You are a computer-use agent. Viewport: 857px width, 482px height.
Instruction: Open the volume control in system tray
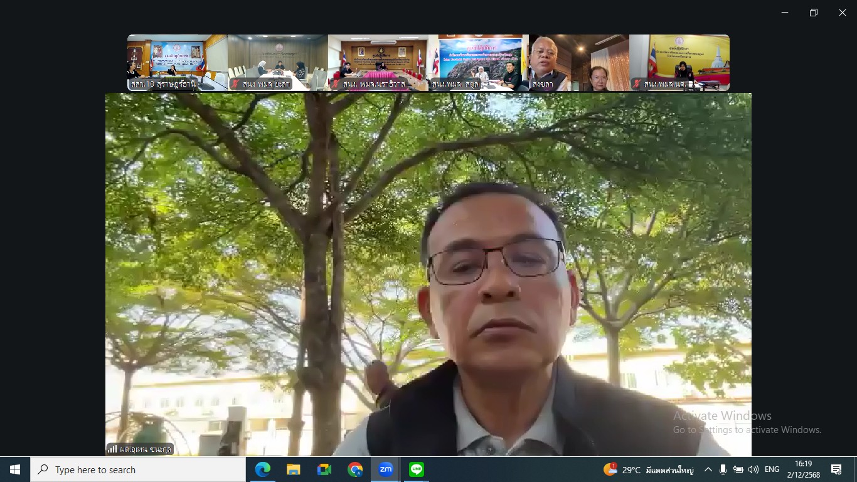point(753,469)
